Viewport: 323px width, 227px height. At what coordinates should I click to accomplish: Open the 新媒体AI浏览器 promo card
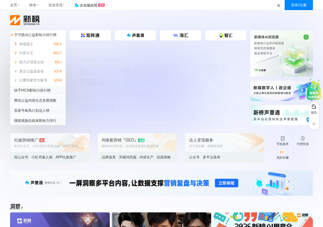pyautogui.click(x=282, y=53)
